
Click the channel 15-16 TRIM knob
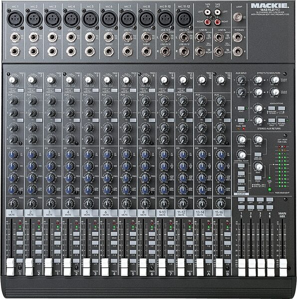pyautogui.click(x=221, y=80)
